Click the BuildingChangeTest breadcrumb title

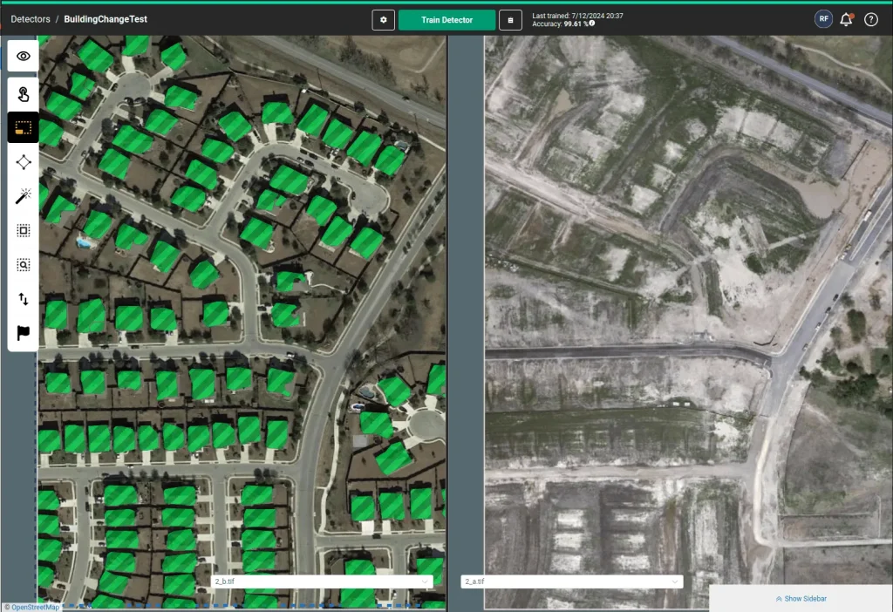coord(106,19)
